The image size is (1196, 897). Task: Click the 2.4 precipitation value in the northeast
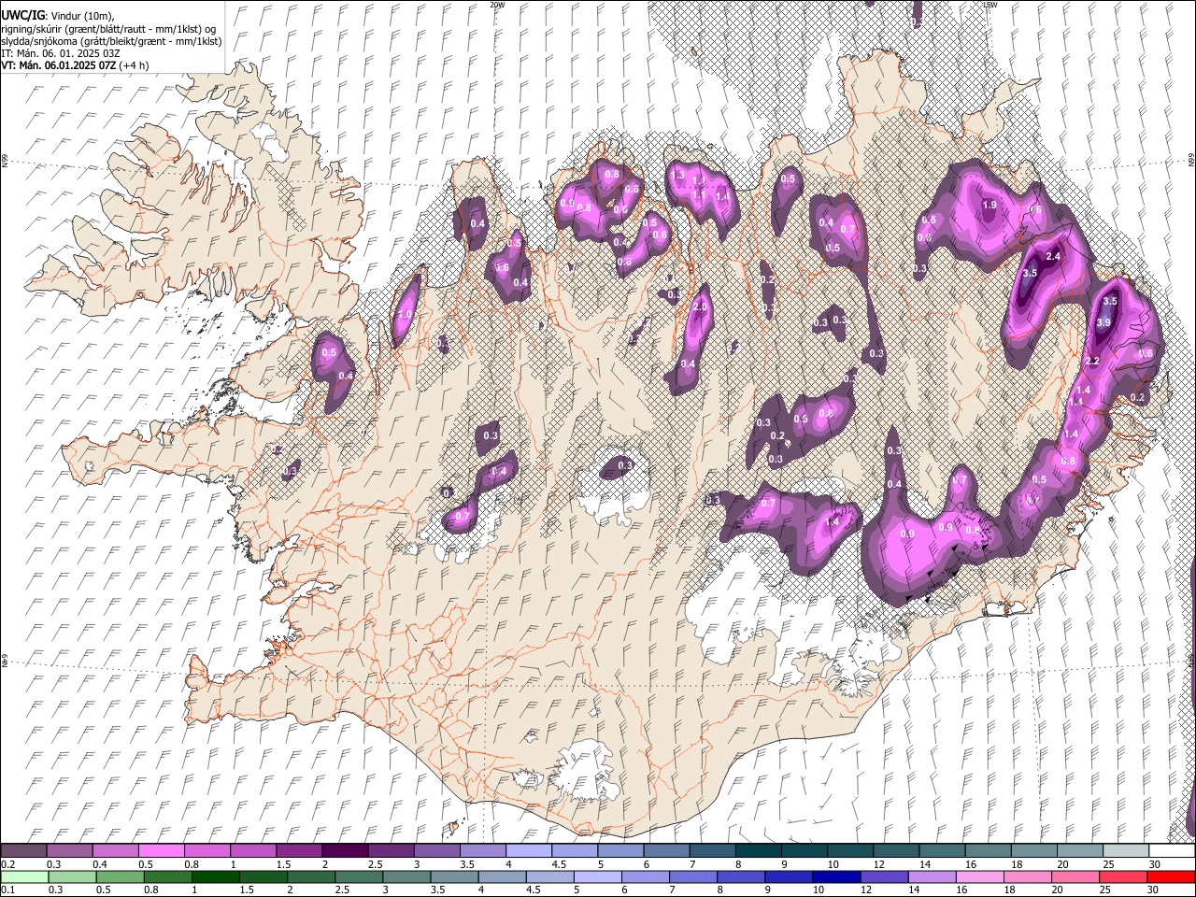click(1054, 256)
